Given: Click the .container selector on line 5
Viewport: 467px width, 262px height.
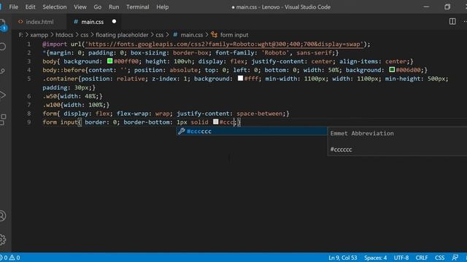Looking at the screenshot, I should coord(60,79).
